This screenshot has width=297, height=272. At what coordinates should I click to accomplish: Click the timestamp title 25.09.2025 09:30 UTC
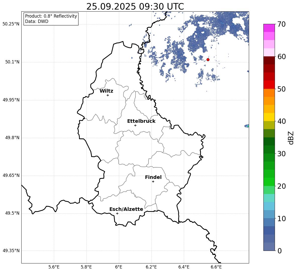(x=135, y=7)
